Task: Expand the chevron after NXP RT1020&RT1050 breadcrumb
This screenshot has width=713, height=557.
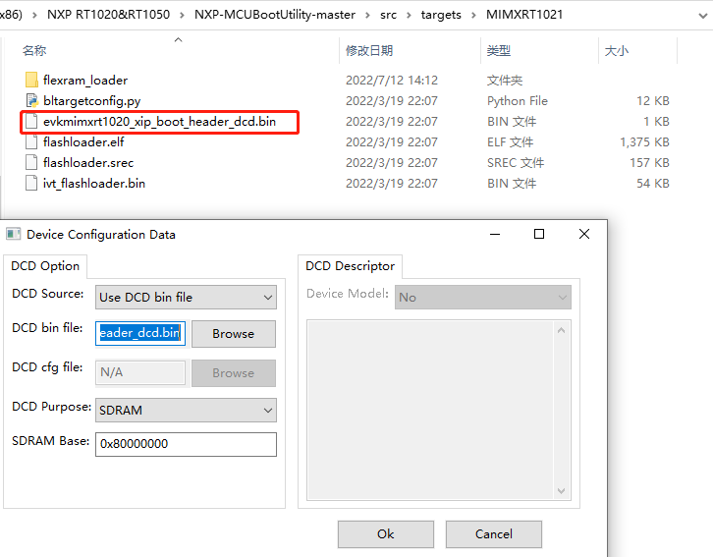Action: (182, 15)
